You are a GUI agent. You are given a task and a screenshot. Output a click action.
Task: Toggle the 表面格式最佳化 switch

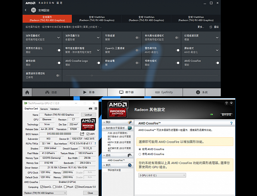tap(58, 50)
